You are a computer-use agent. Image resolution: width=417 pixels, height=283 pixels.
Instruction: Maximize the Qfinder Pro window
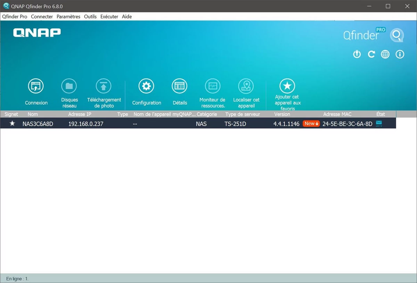tap(388, 6)
